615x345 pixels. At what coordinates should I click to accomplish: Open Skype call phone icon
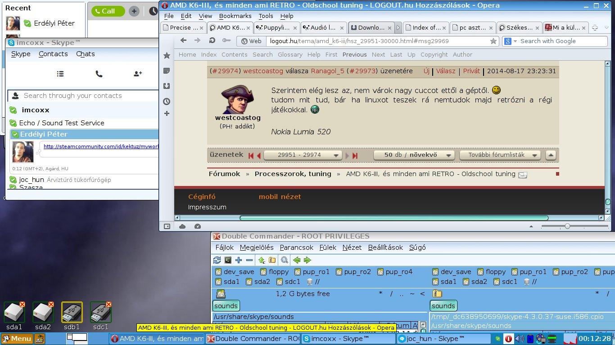click(x=99, y=74)
